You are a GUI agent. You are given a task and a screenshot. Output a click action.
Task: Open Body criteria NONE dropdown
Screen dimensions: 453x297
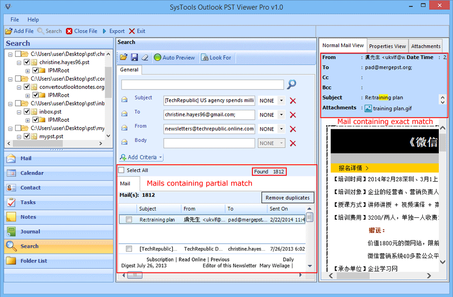pos(281,143)
